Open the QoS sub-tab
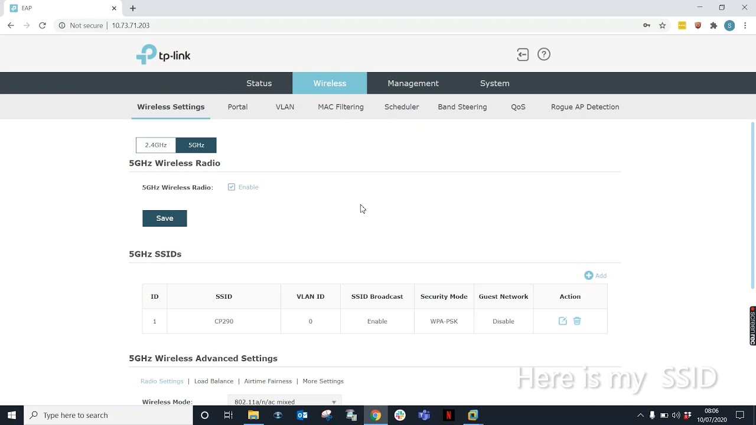 518,107
